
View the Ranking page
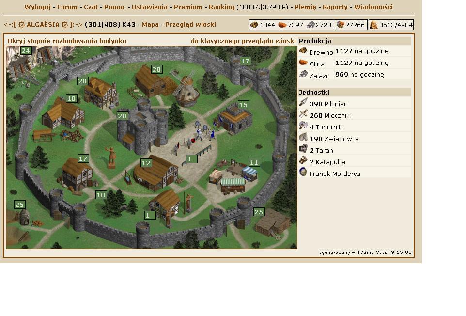(221, 7)
